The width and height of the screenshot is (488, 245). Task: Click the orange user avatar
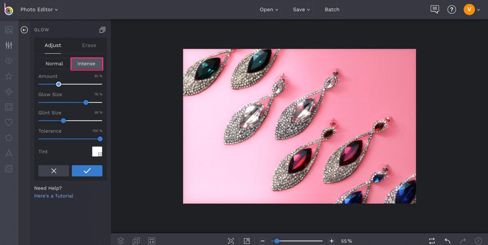[469, 10]
